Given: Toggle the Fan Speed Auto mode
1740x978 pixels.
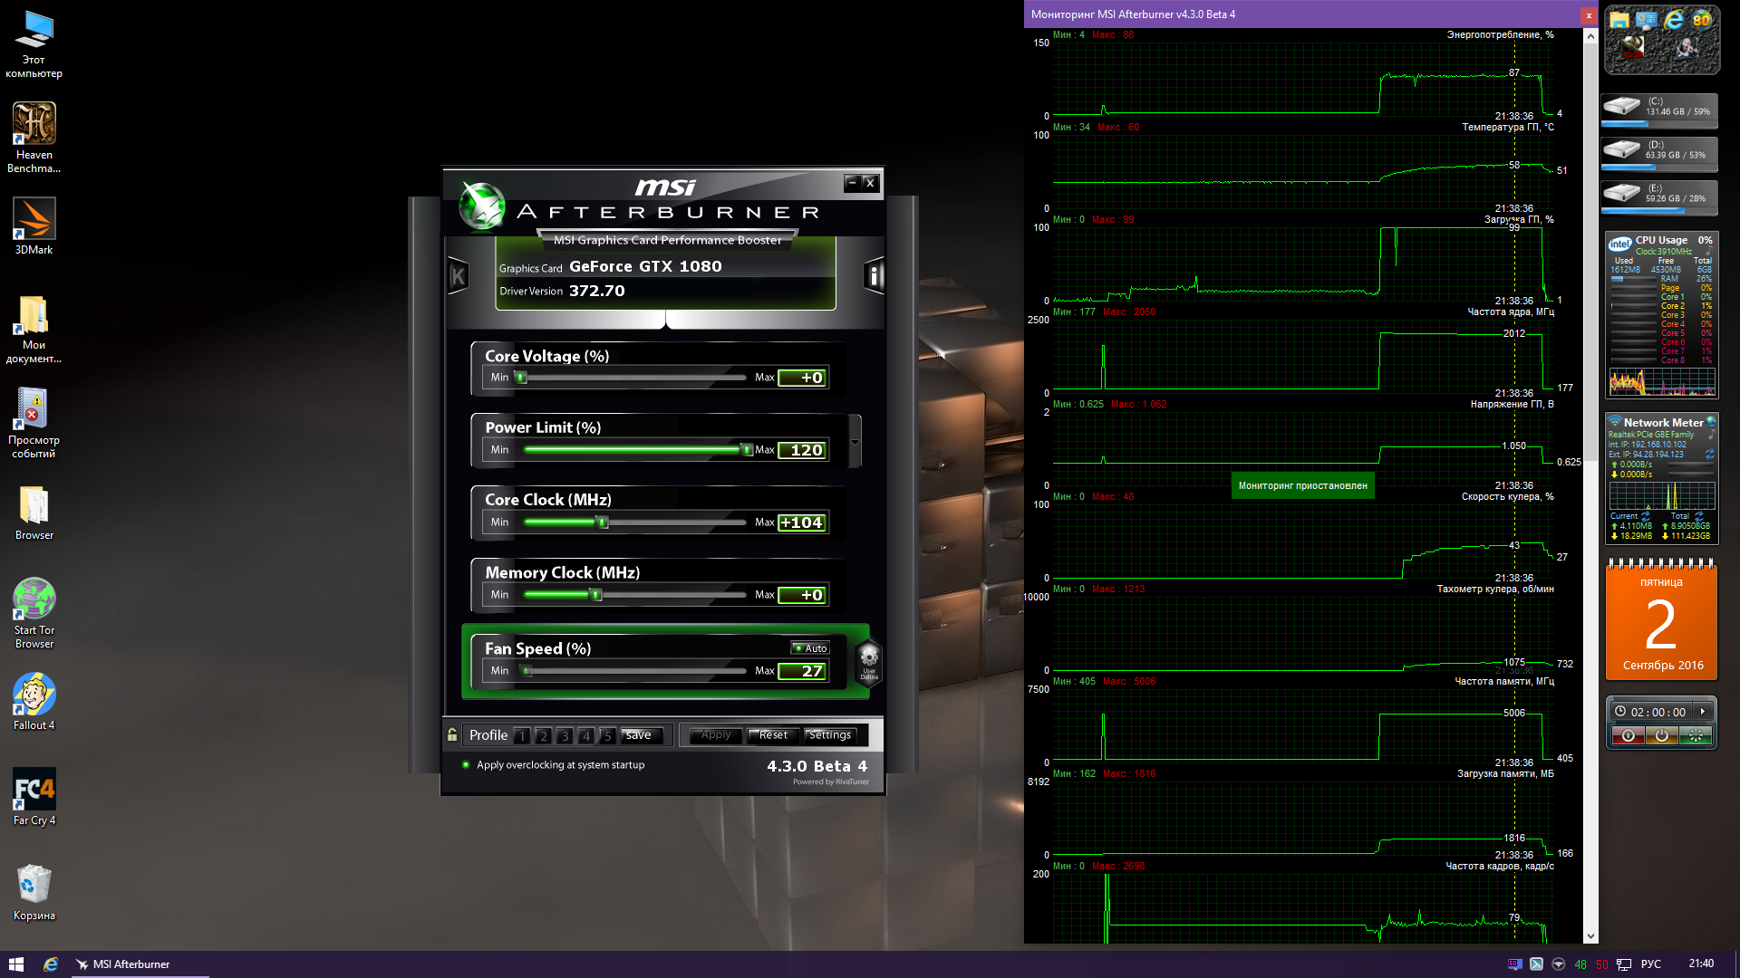Looking at the screenshot, I should [810, 648].
